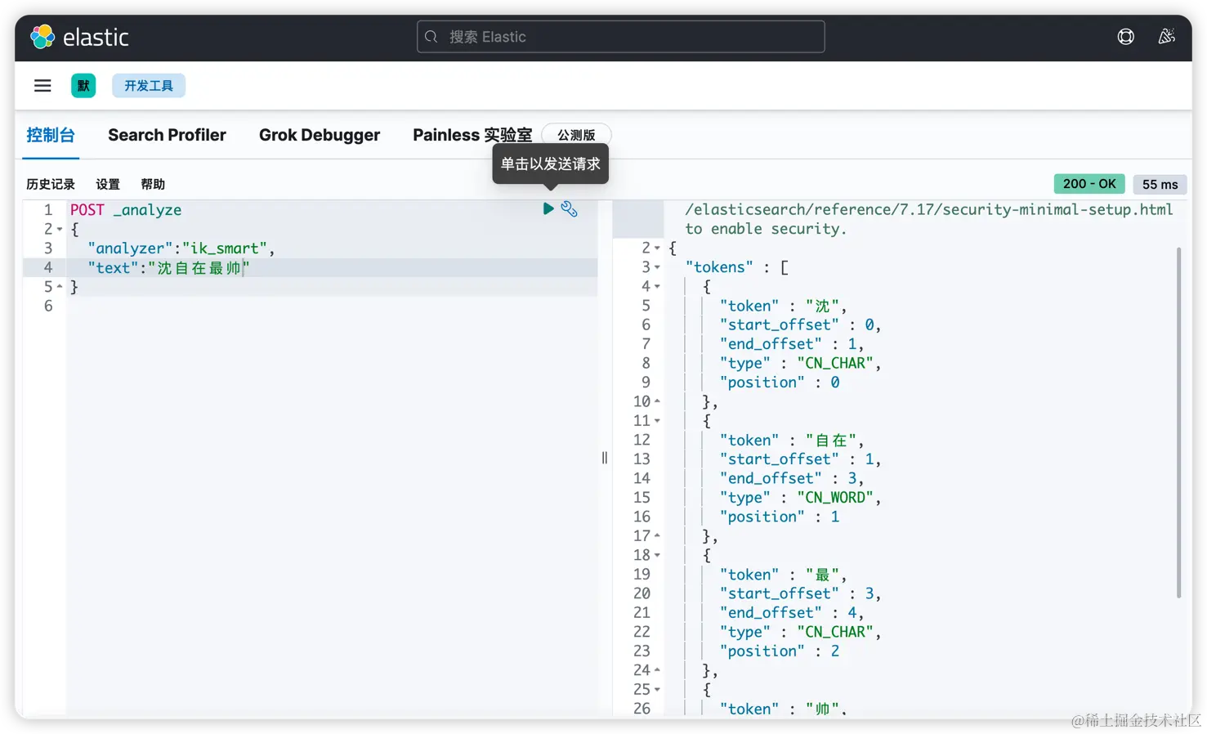Open the 帮助 help panel
This screenshot has width=1207, height=734.
tap(153, 184)
